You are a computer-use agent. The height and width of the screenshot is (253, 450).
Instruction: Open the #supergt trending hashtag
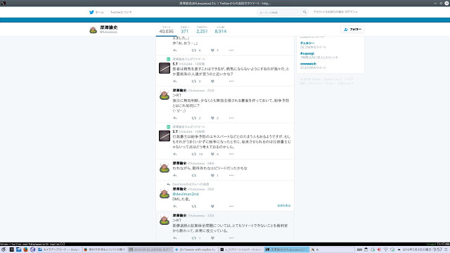coord(307,53)
